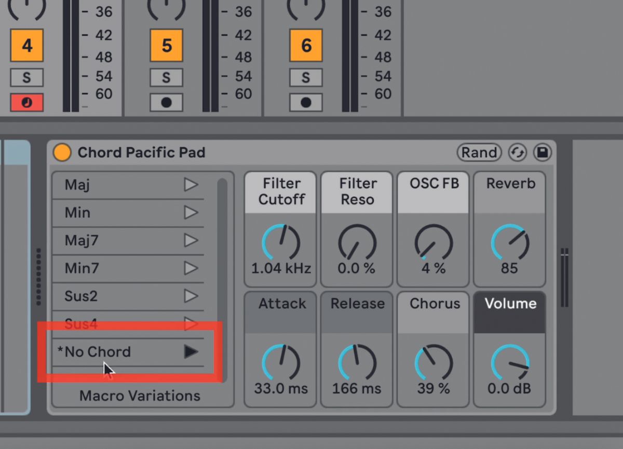Launch the Sus2 macro variation
This screenshot has width=623, height=449.
[x=191, y=296]
